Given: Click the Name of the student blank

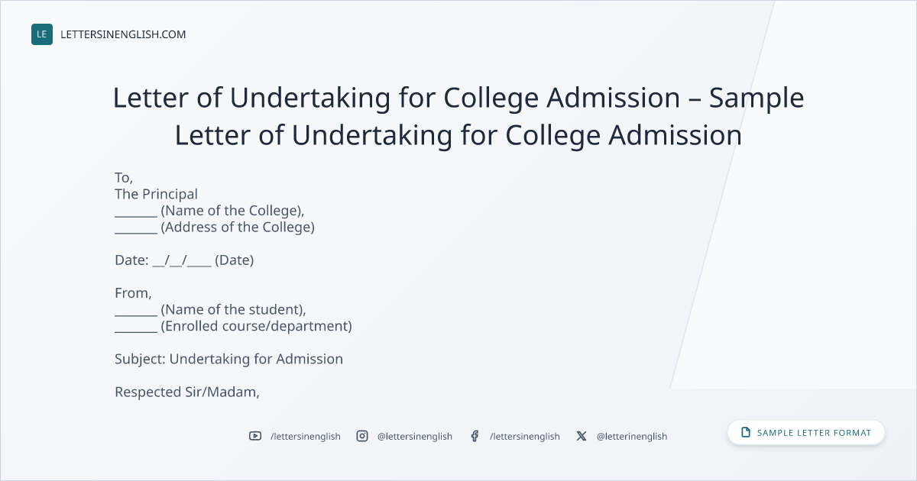Looking at the screenshot, I should (x=136, y=313).
